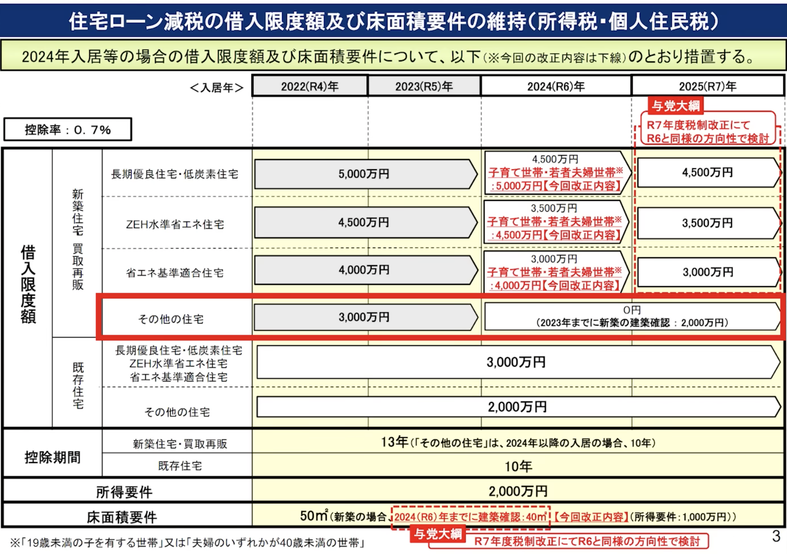Select the 2023(R5)年 column header

(x=424, y=86)
